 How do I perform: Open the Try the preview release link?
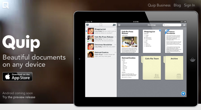[19, 97]
